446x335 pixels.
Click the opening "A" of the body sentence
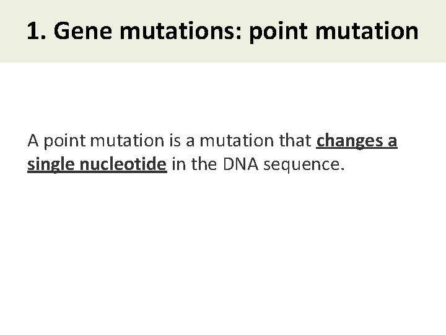coord(33,143)
